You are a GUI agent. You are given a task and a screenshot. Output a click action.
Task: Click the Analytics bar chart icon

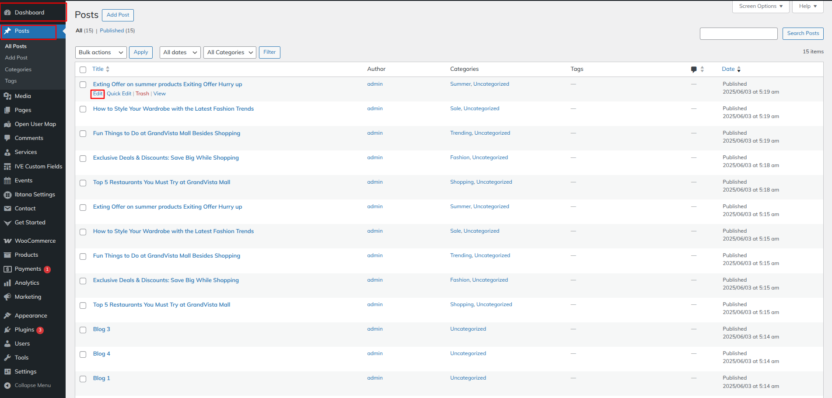7,283
